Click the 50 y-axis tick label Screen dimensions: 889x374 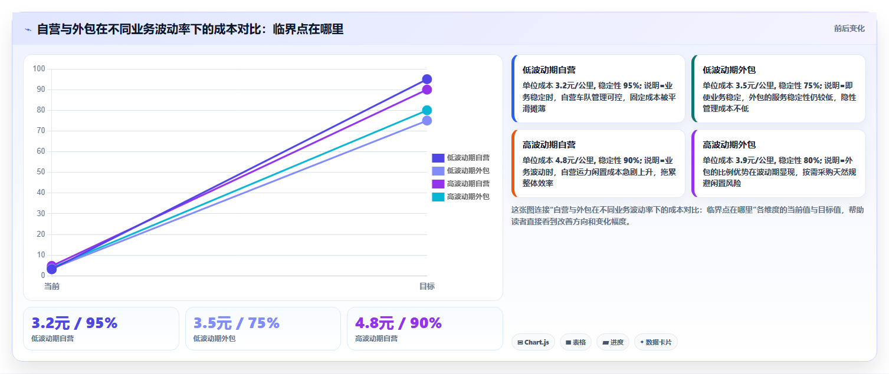(41, 172)
